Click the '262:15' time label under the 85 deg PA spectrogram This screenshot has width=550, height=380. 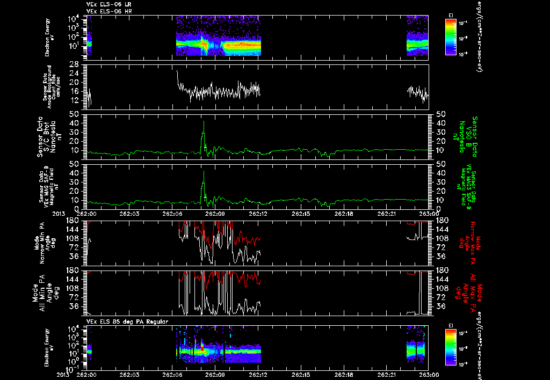point(301,375)
